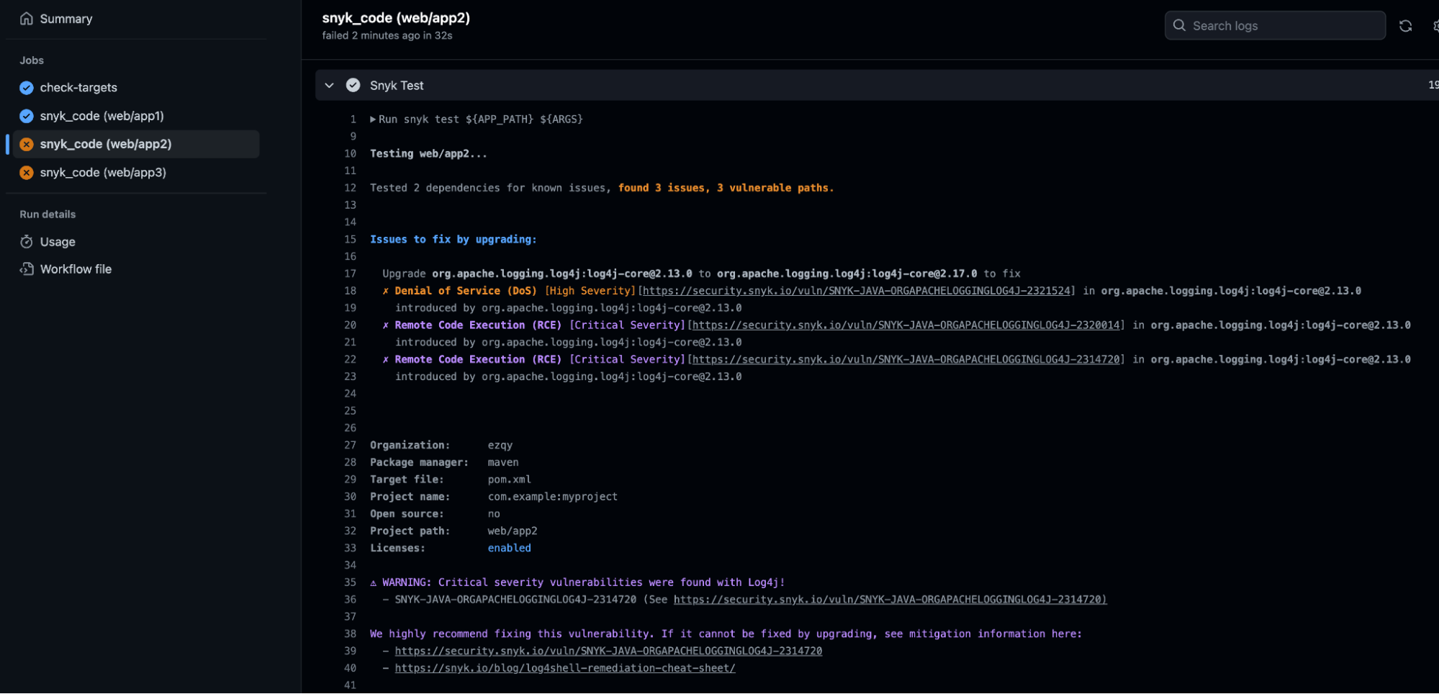Click Snyk Test step success checkmark icon
The width and height of the screenshot is (1439, 694).
tap(353, 85)
